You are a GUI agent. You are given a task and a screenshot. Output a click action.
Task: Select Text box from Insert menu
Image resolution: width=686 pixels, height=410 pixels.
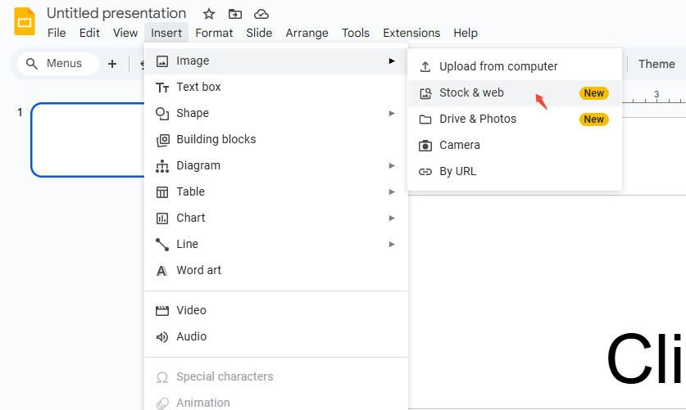[x=276, y=88]
